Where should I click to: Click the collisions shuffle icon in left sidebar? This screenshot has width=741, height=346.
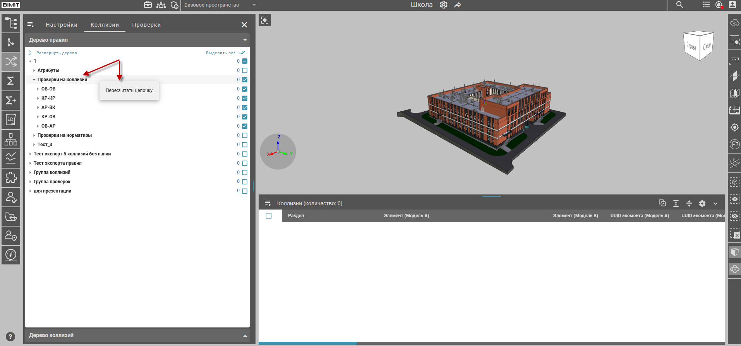tap(11, 61)
